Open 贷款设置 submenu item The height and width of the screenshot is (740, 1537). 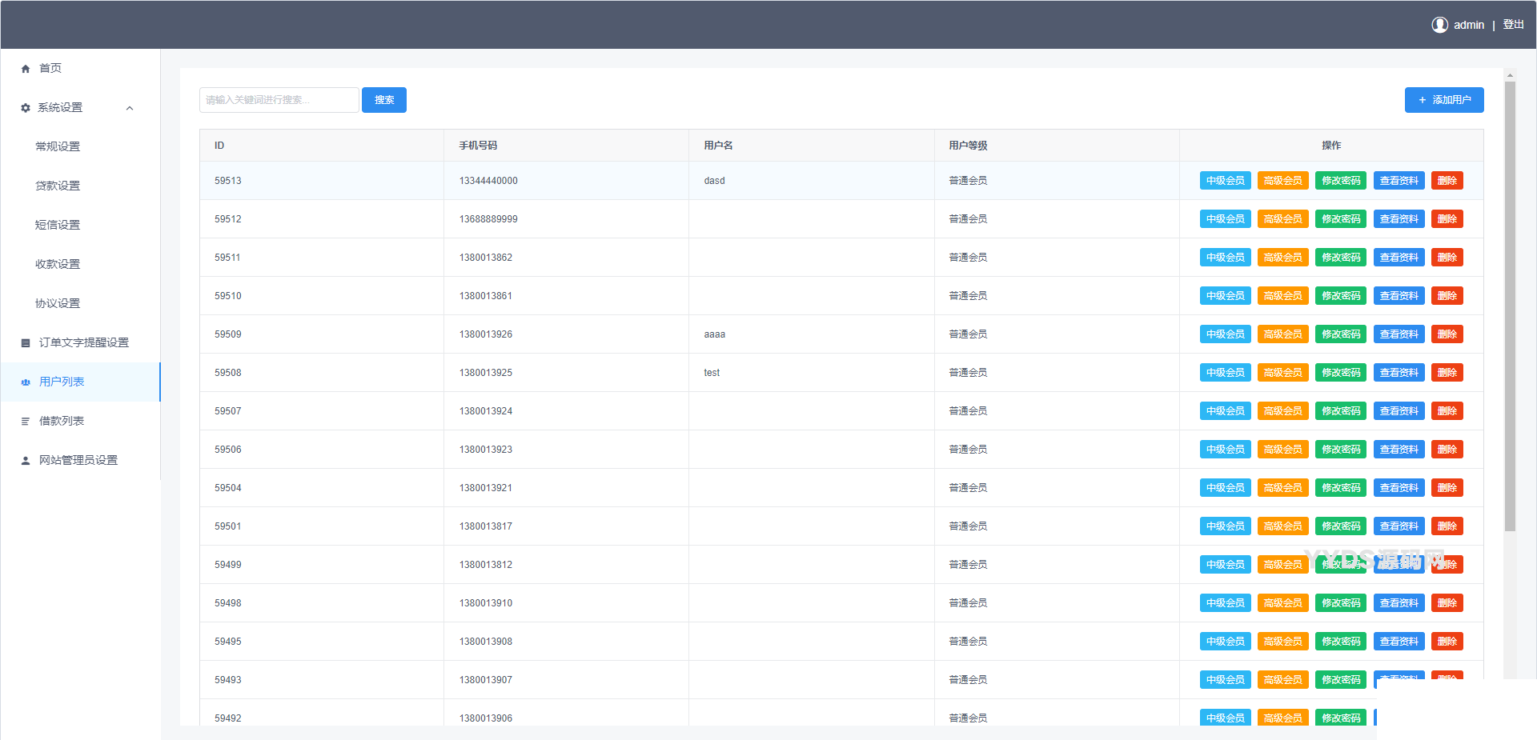pyautogui.click(x=58, y=186)
